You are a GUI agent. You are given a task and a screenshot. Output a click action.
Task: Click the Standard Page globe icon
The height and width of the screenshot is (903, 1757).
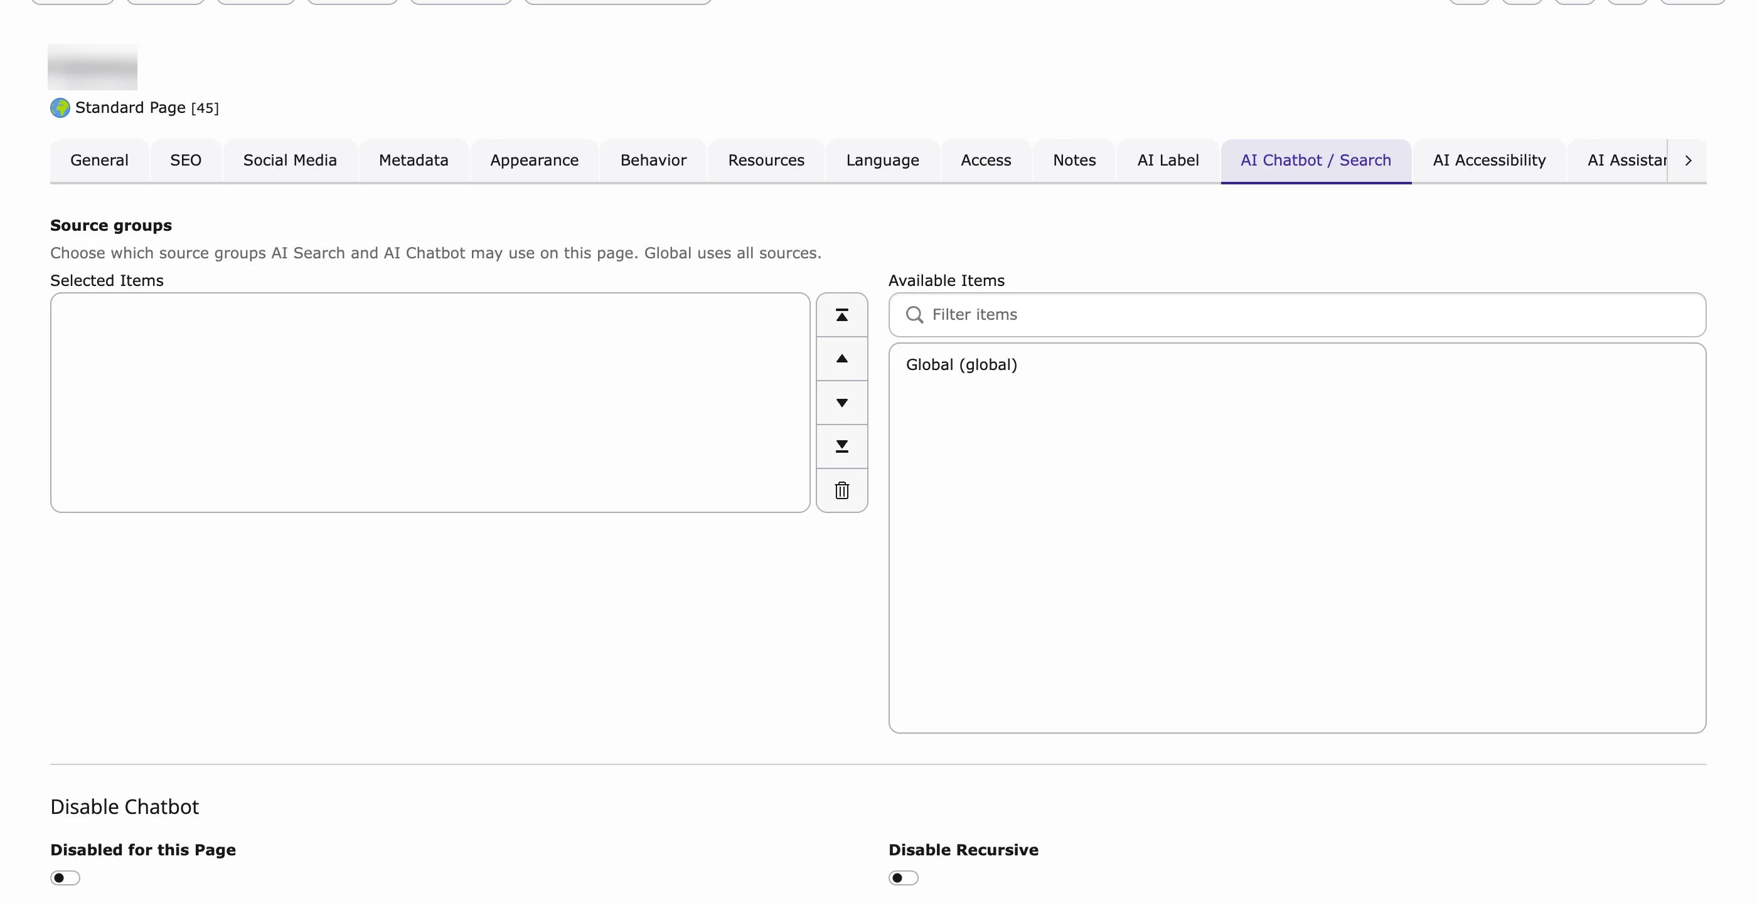pos(60,108)
